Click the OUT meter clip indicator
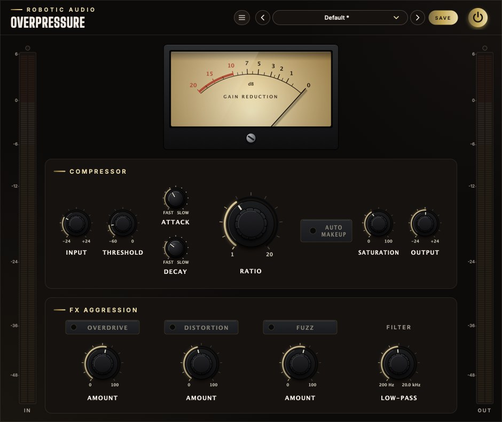This screenshot has width=502, height=422. click(x=485, y=48)
